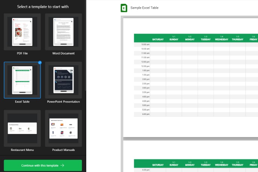Click the PowerPoint Presentation label text

click(x=64, y=102)
